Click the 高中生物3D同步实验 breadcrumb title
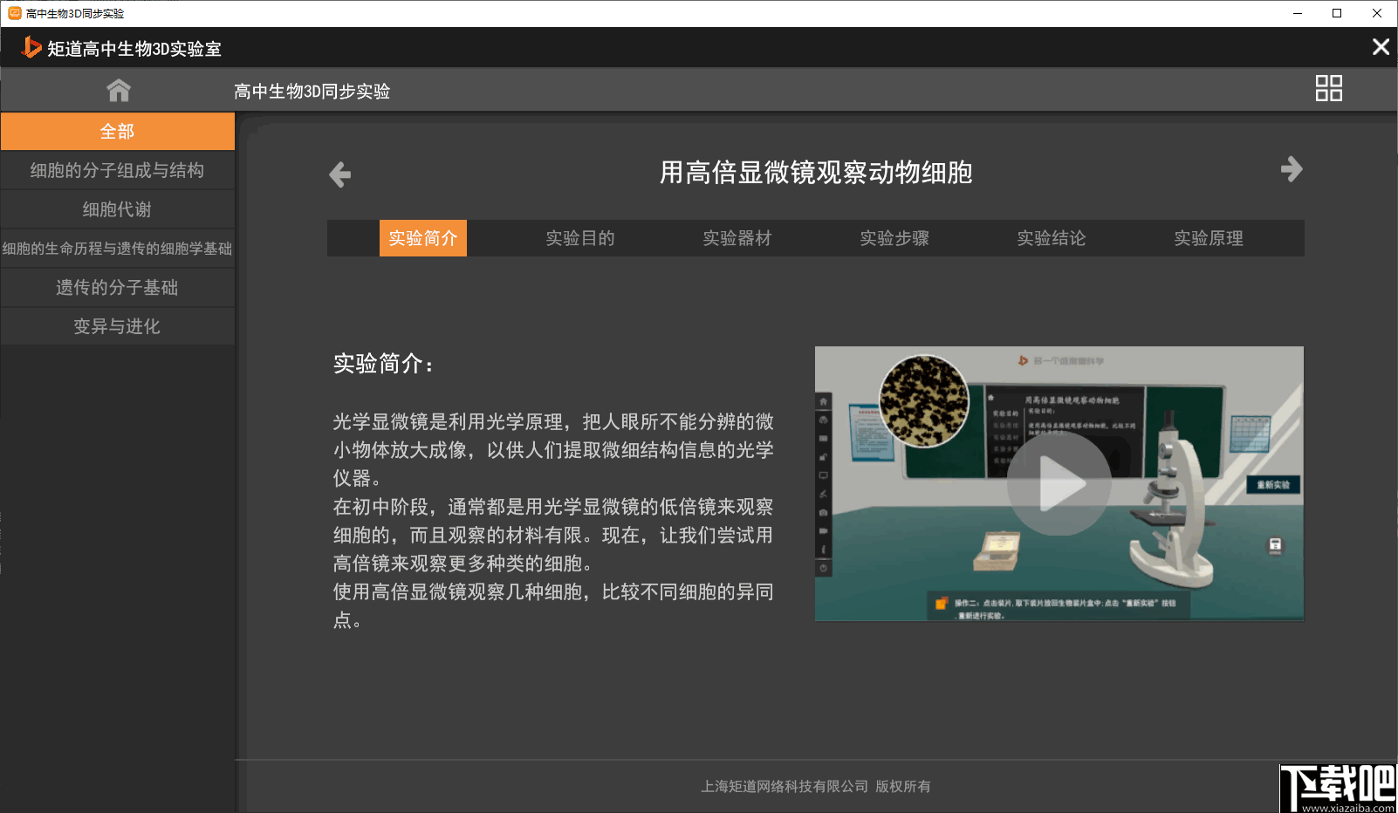This screenshot has width=1398, height=813. pos(312,92)
